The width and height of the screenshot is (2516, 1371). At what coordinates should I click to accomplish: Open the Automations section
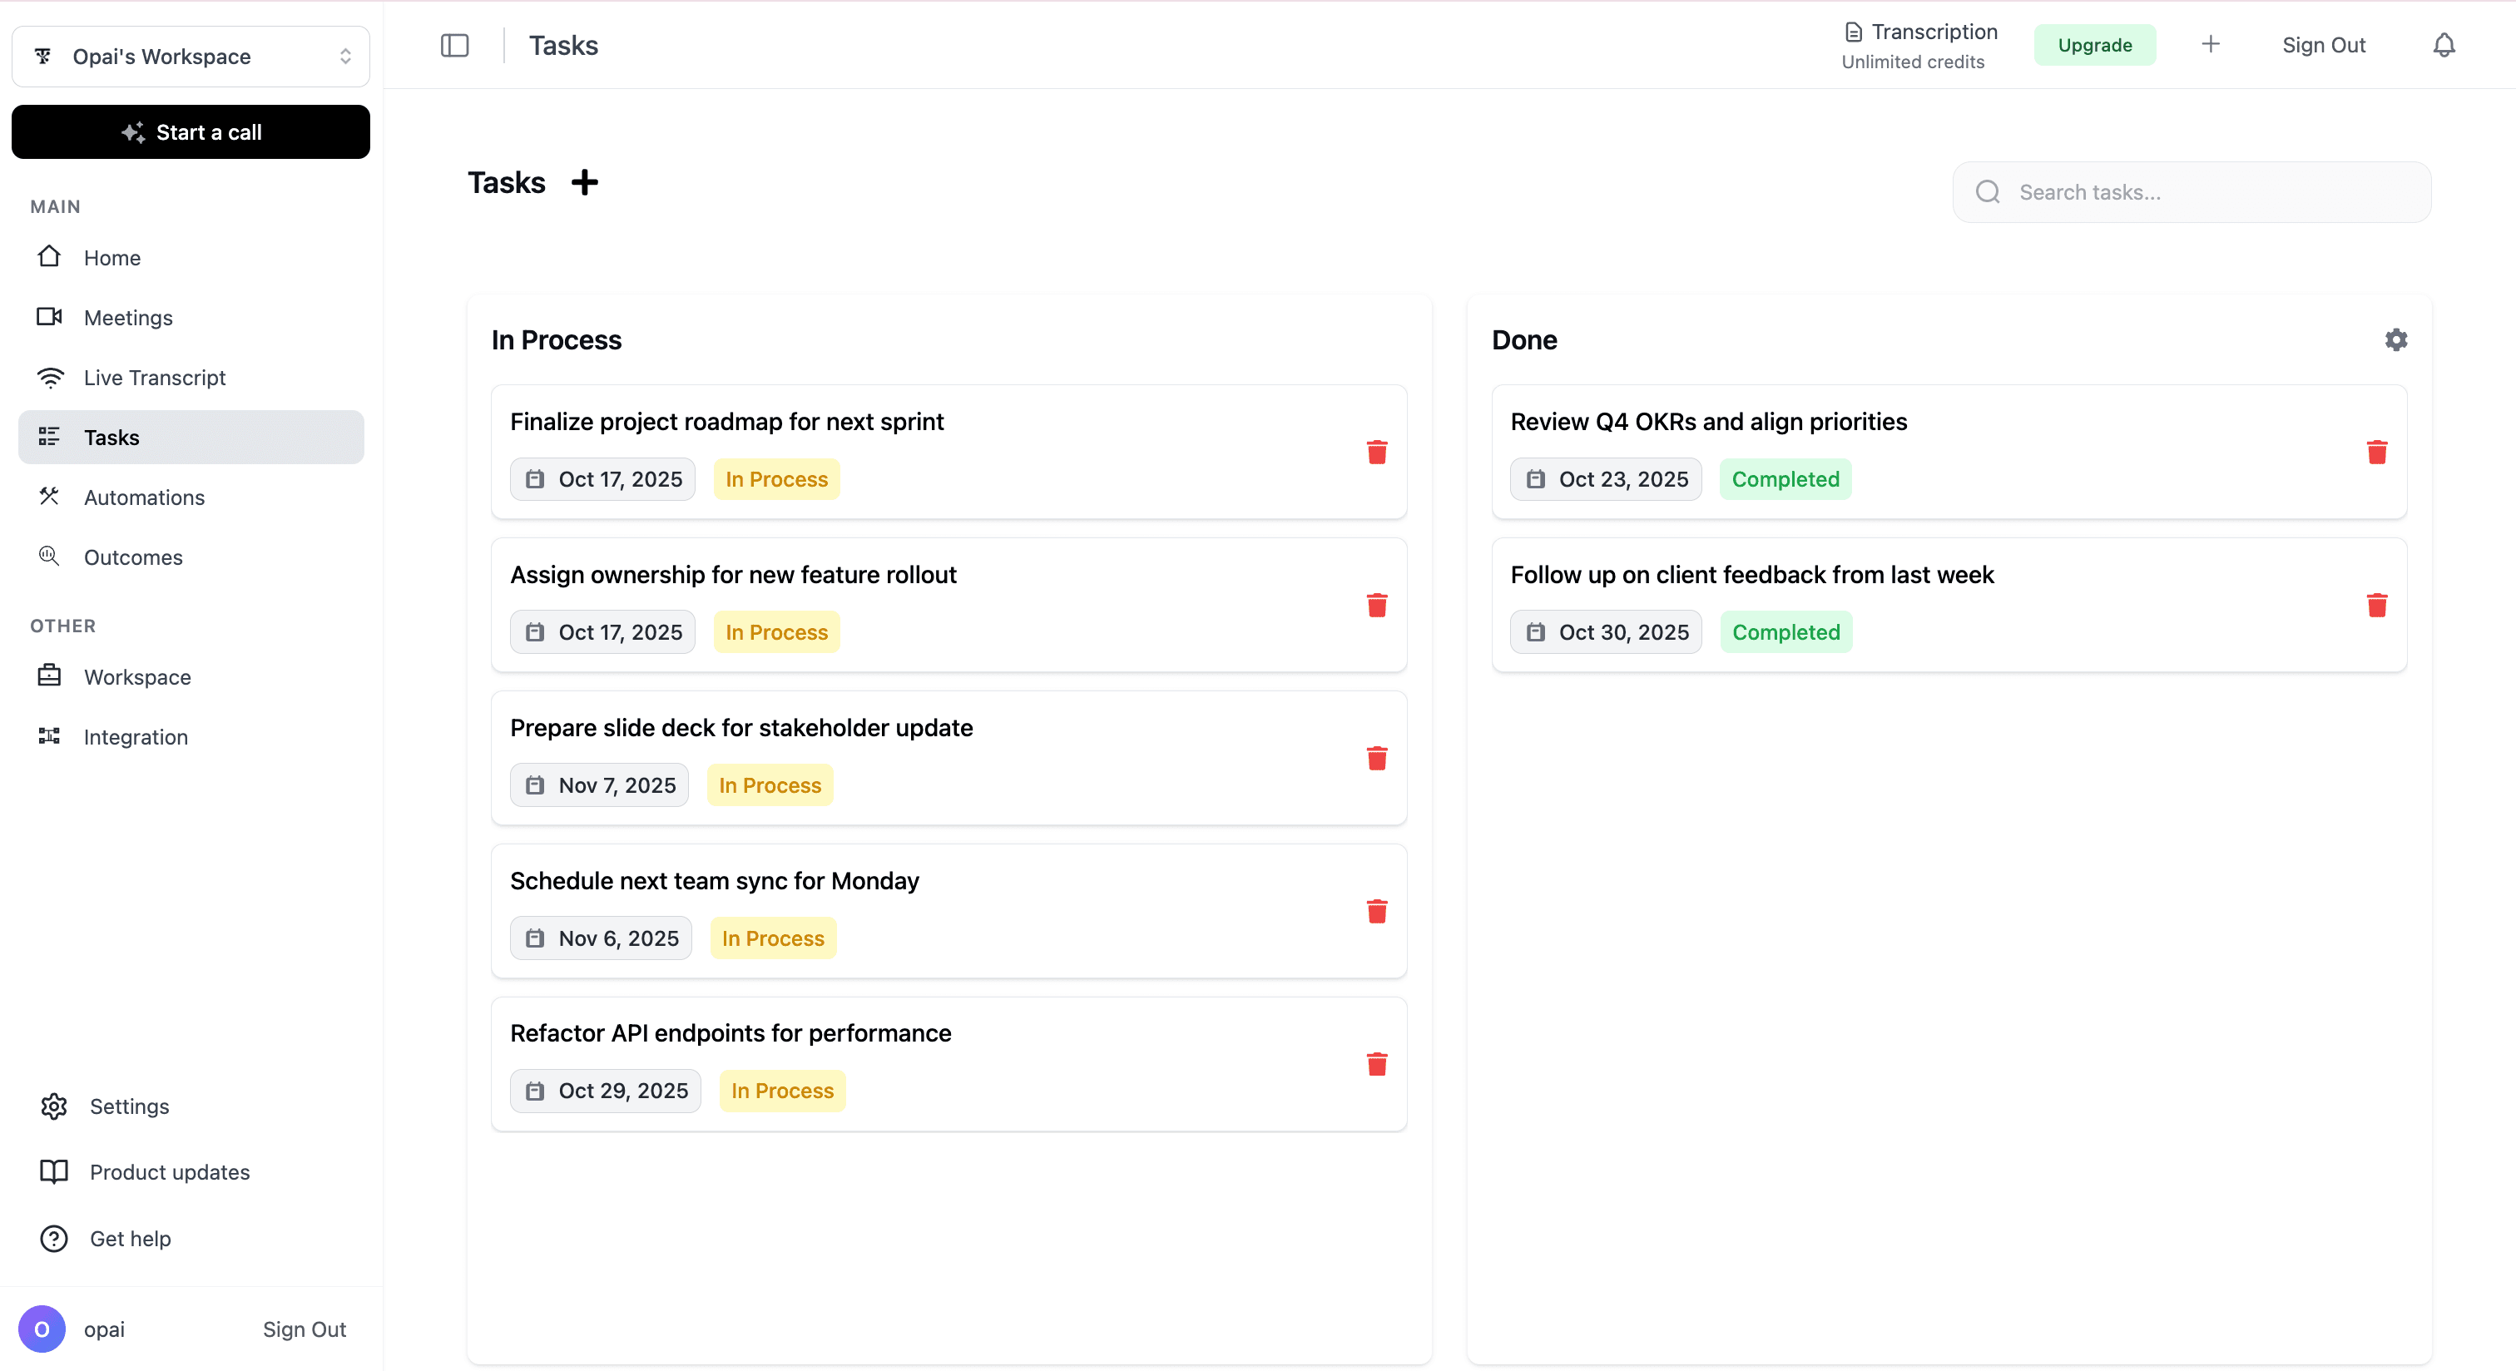144,497
